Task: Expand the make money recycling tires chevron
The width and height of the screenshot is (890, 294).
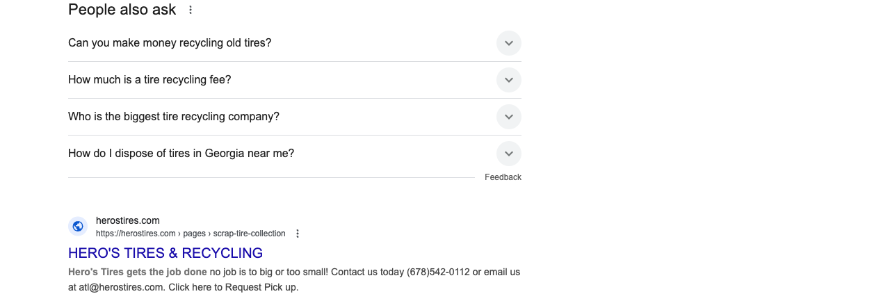Action: 509,43
